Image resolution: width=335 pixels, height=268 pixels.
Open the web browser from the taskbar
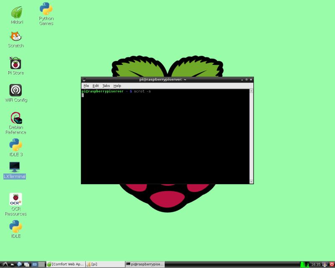pyautogui.click(x=18, y=264)
